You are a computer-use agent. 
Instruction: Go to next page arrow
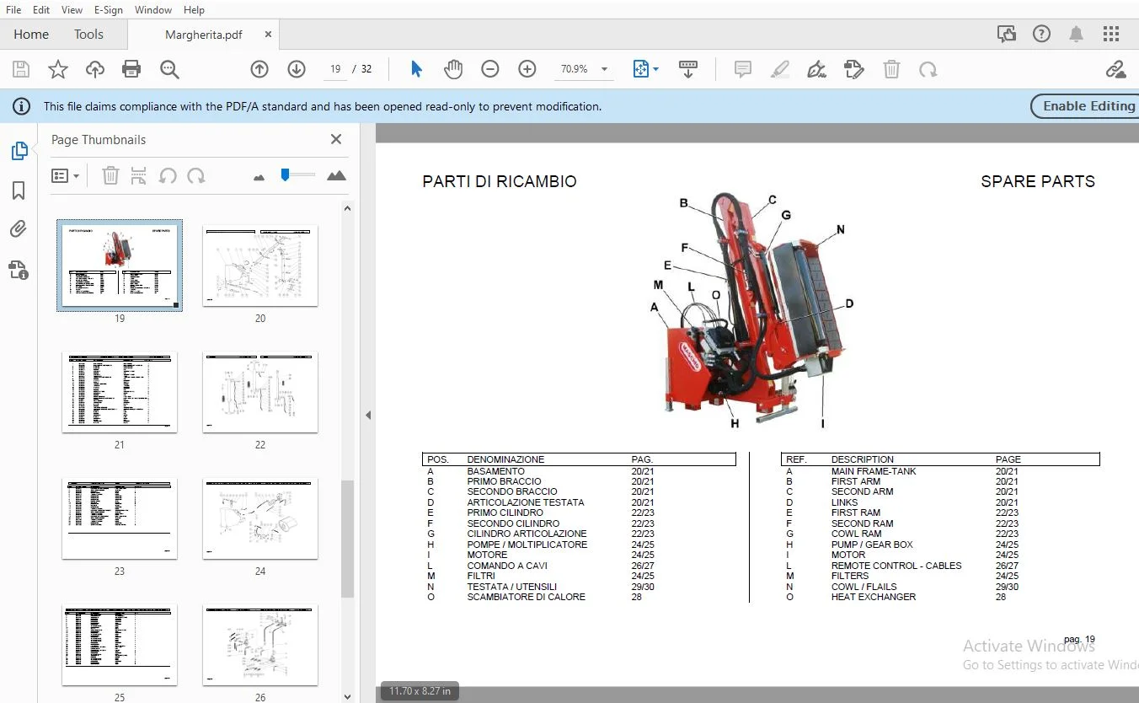[x=297, y=69]
